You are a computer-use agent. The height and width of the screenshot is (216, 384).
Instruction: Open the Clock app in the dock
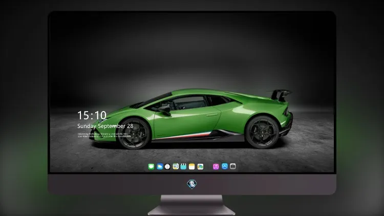(167, 166)
